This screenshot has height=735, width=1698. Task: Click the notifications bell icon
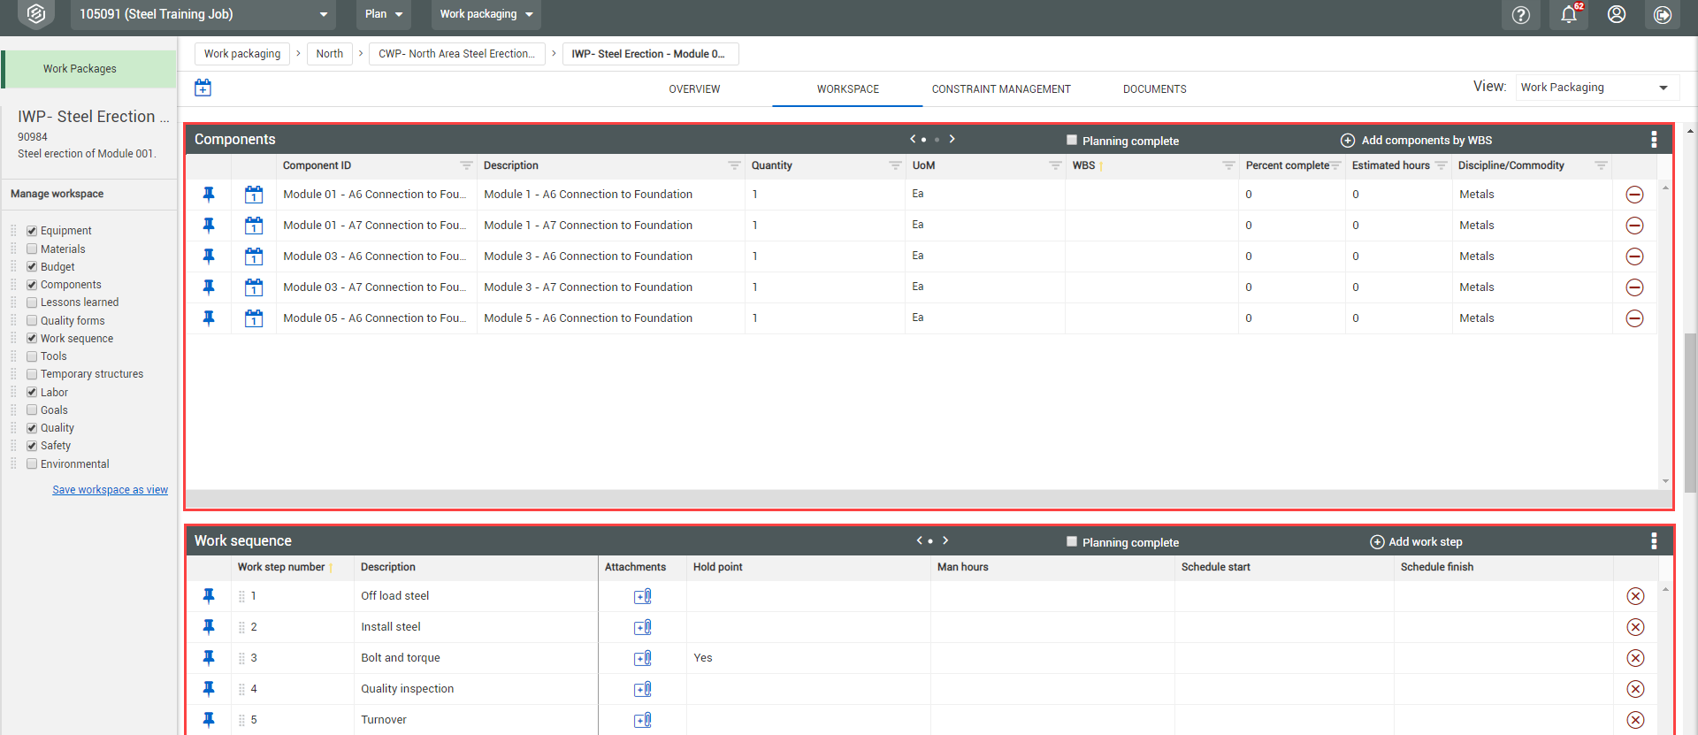[x=1569, y=15]
